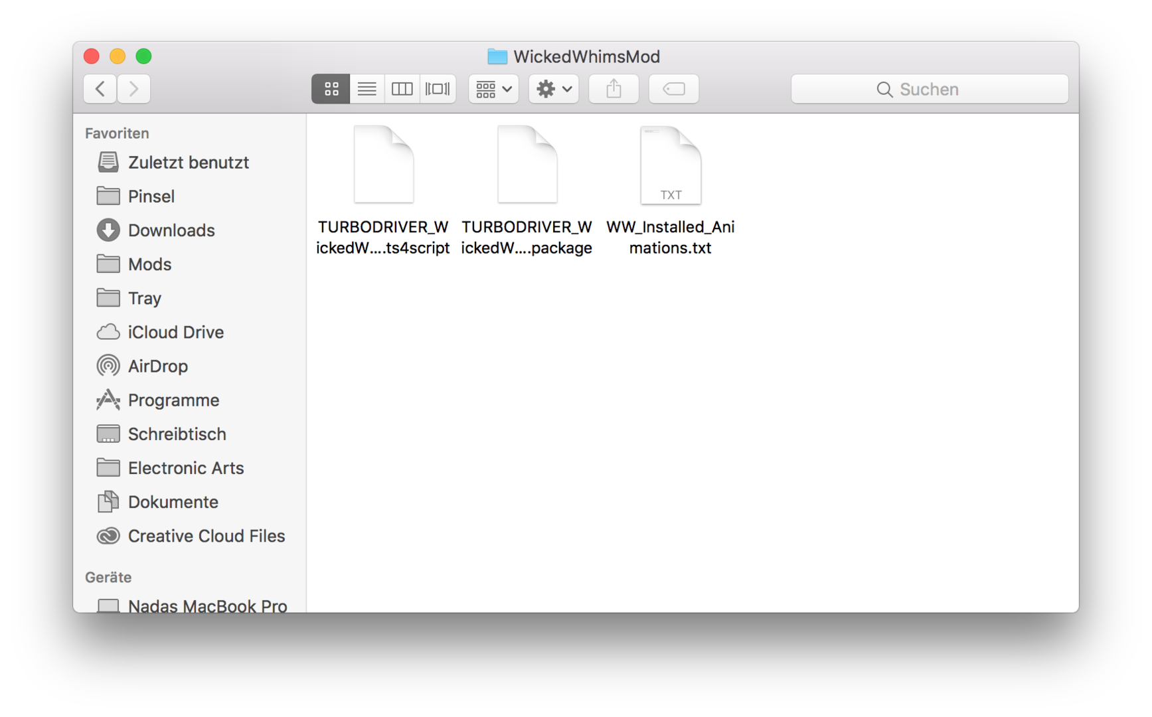The image size is (1152, 717).
Task: Close the Finder window
Action: pyautogui.click(x=92, y=56)
